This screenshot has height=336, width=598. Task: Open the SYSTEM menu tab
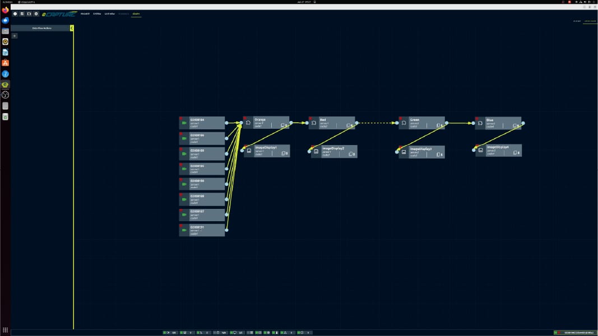click(97, 13)
